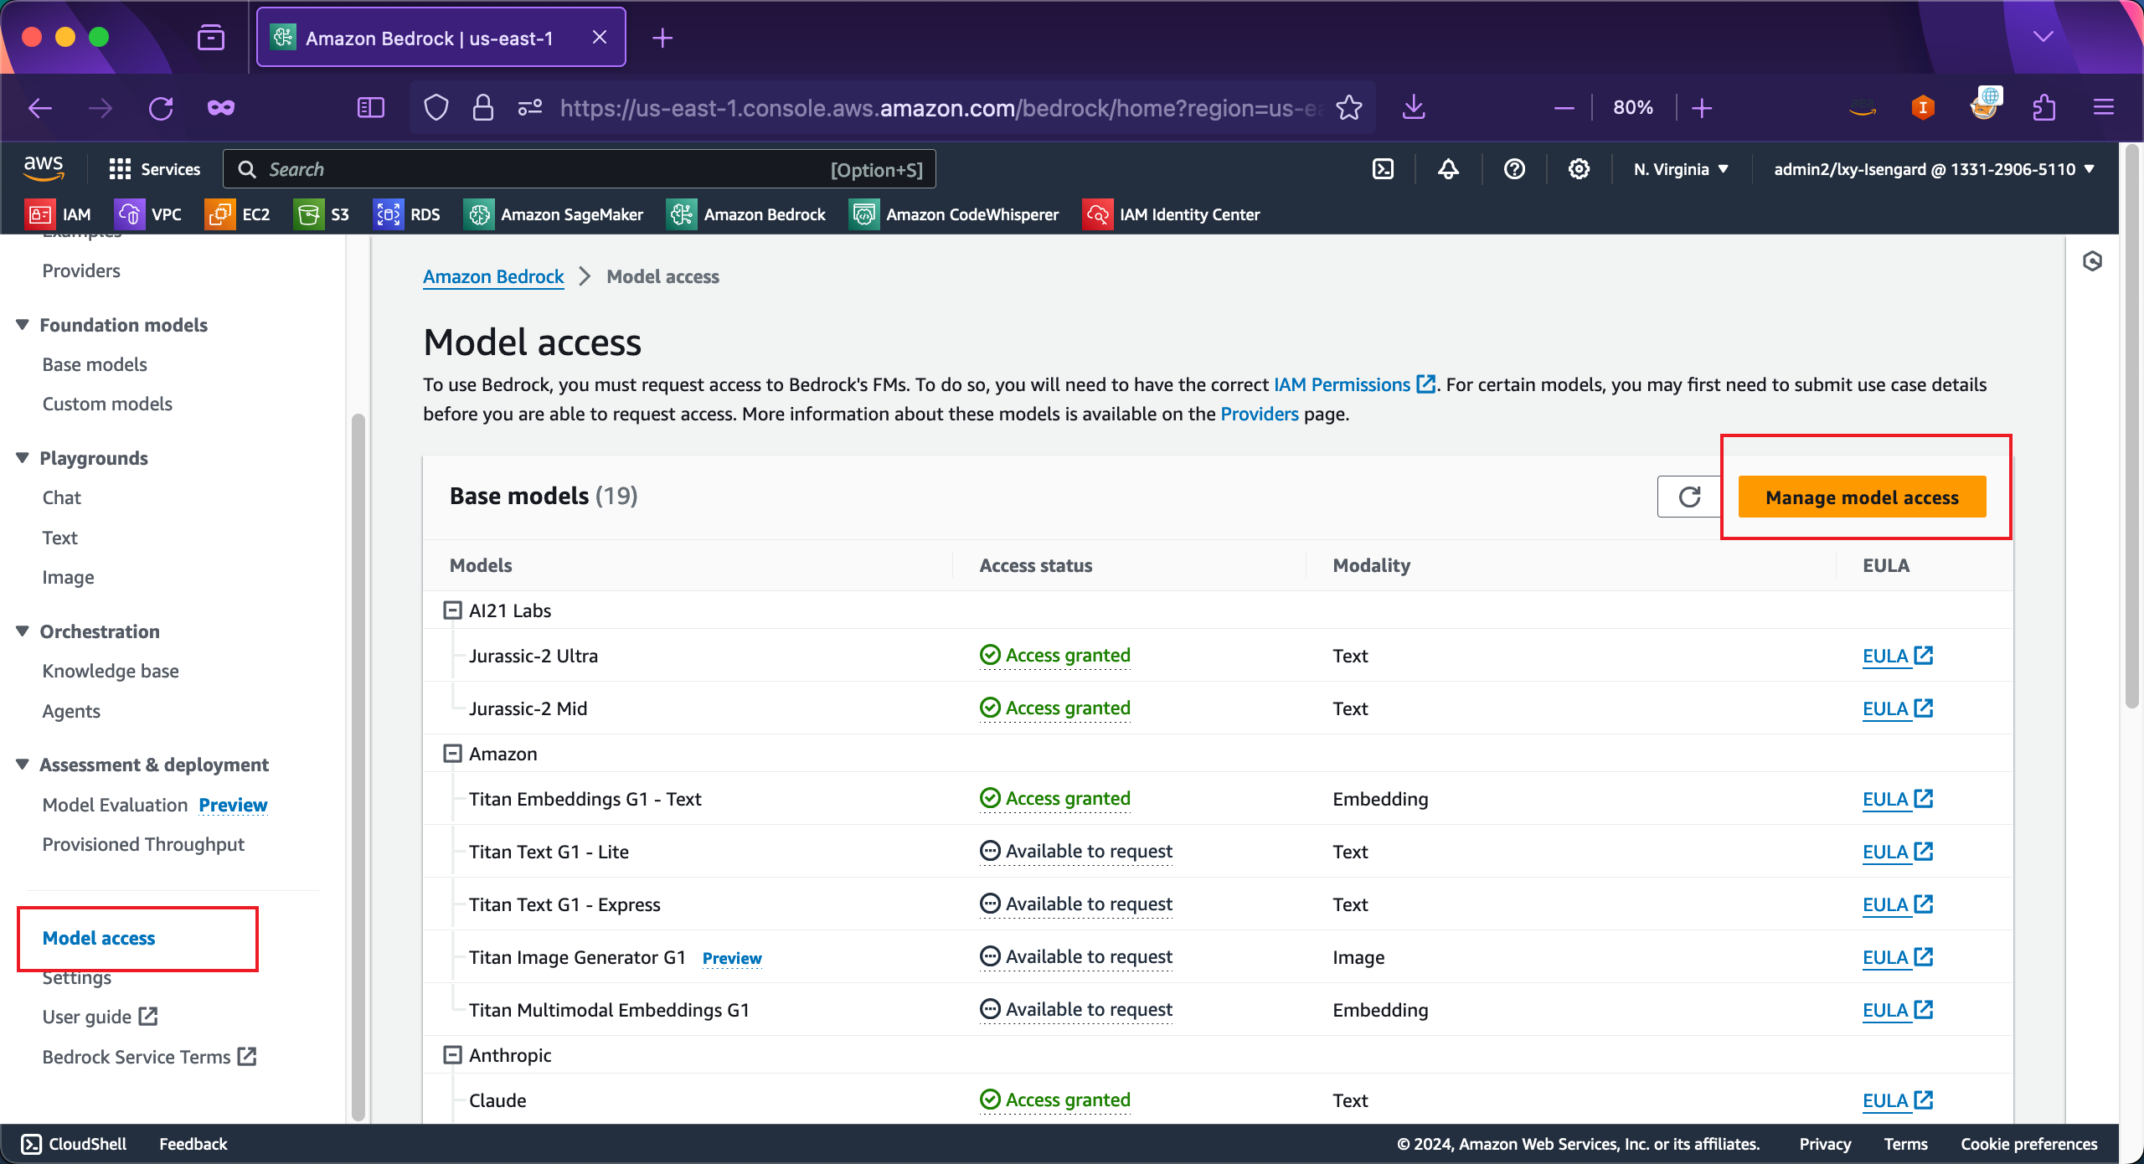Bookmark this page with the star
Screen dimensions: 2144x1164
point(1348,107)
